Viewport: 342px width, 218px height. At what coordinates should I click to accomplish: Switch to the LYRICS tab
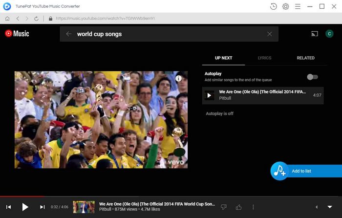[265, 58]
